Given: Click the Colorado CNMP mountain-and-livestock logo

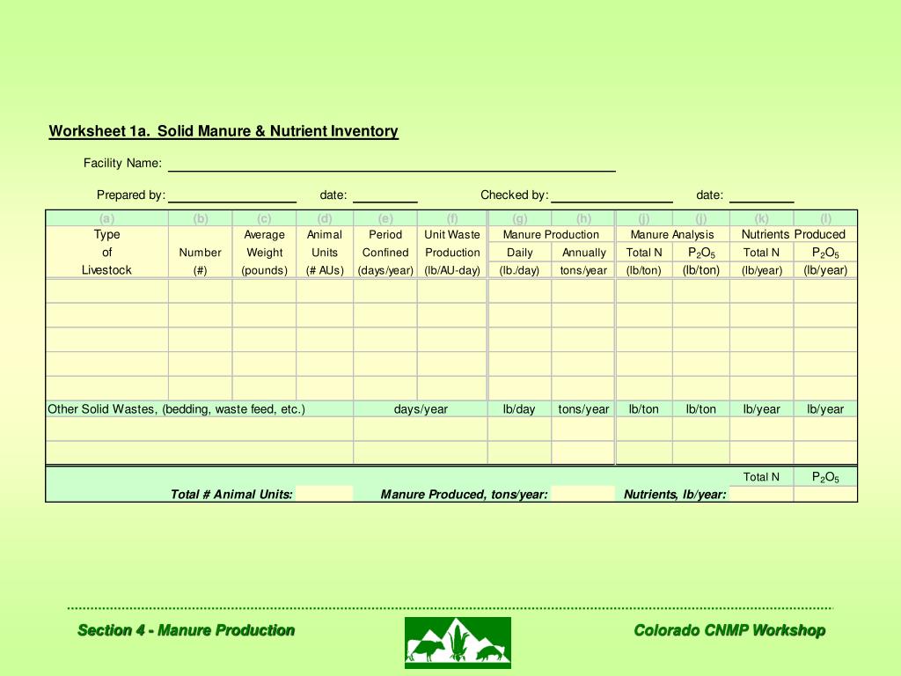Looking at the screenshot, I should click(x=458, y=643).
